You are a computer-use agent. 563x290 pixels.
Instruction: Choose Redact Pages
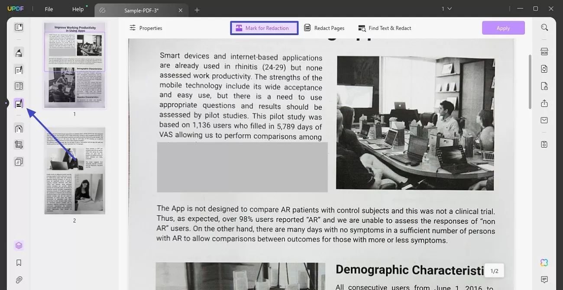tap(324, 28)
